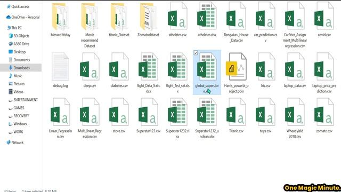Click the diabetes.csv file name
Viewport: 341px width, 192px height.
119,86
